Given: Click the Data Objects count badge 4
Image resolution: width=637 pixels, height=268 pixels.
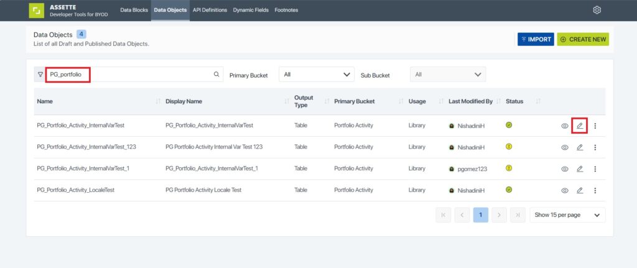Looking at the screenshot, I should pos(81,35).
